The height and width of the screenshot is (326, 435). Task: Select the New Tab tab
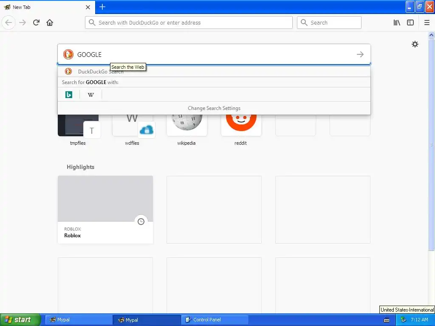[x=48, y=7]
